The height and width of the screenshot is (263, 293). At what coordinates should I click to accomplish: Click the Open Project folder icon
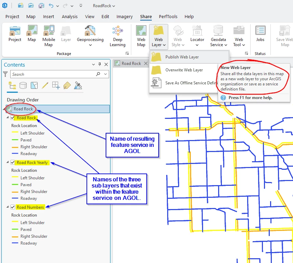[31, 5]
